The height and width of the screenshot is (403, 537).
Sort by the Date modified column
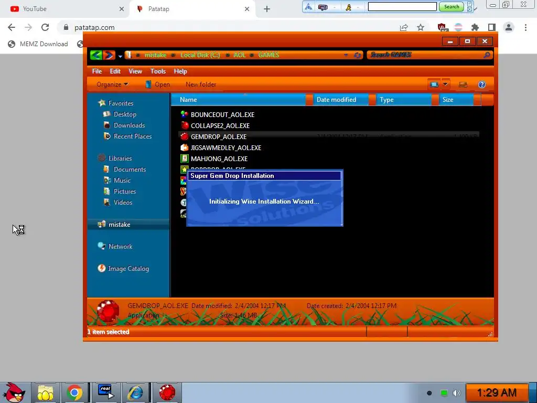coord(340,100)
